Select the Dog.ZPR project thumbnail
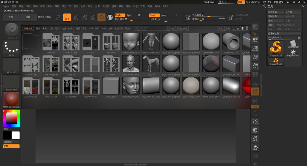307x166 pixels. (x=151, y=64)
